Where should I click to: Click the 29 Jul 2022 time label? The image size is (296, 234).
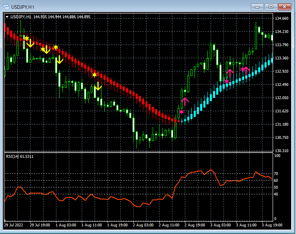(14, 225)
